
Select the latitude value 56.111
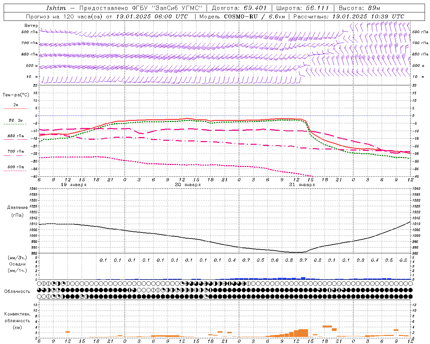[317, 8]
